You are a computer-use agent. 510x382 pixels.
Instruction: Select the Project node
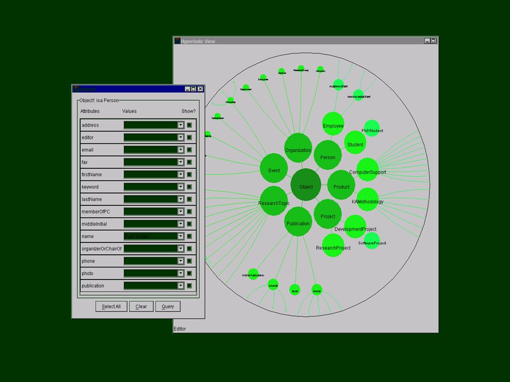(x=328, y=214)
